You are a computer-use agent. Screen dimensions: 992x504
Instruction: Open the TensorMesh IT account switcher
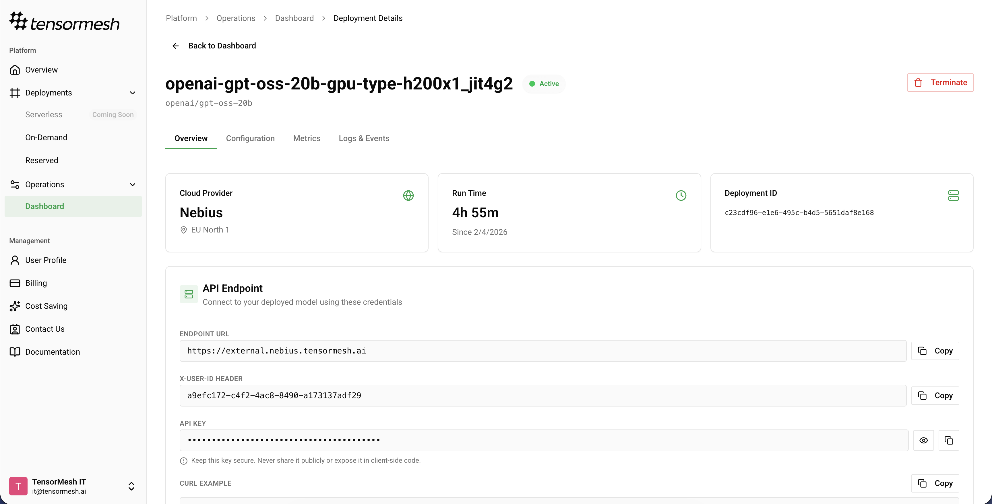[131, 486]
